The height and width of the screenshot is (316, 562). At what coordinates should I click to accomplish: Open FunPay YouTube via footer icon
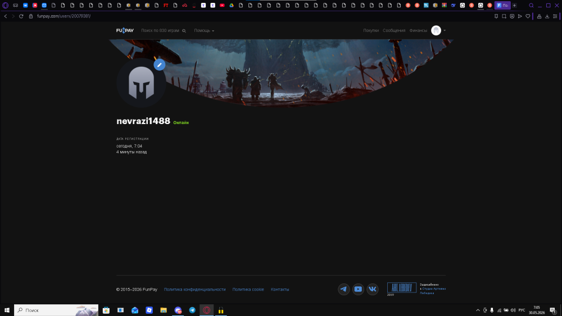click(x=358, y=289)
